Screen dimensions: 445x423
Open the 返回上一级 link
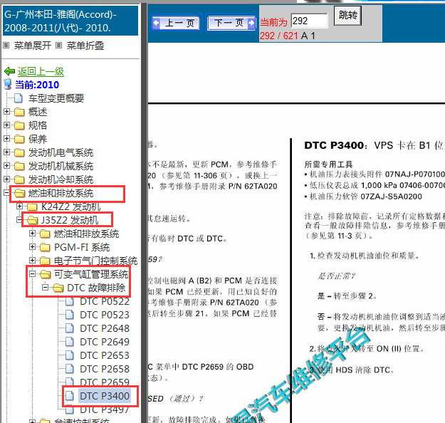click(41, 71)
